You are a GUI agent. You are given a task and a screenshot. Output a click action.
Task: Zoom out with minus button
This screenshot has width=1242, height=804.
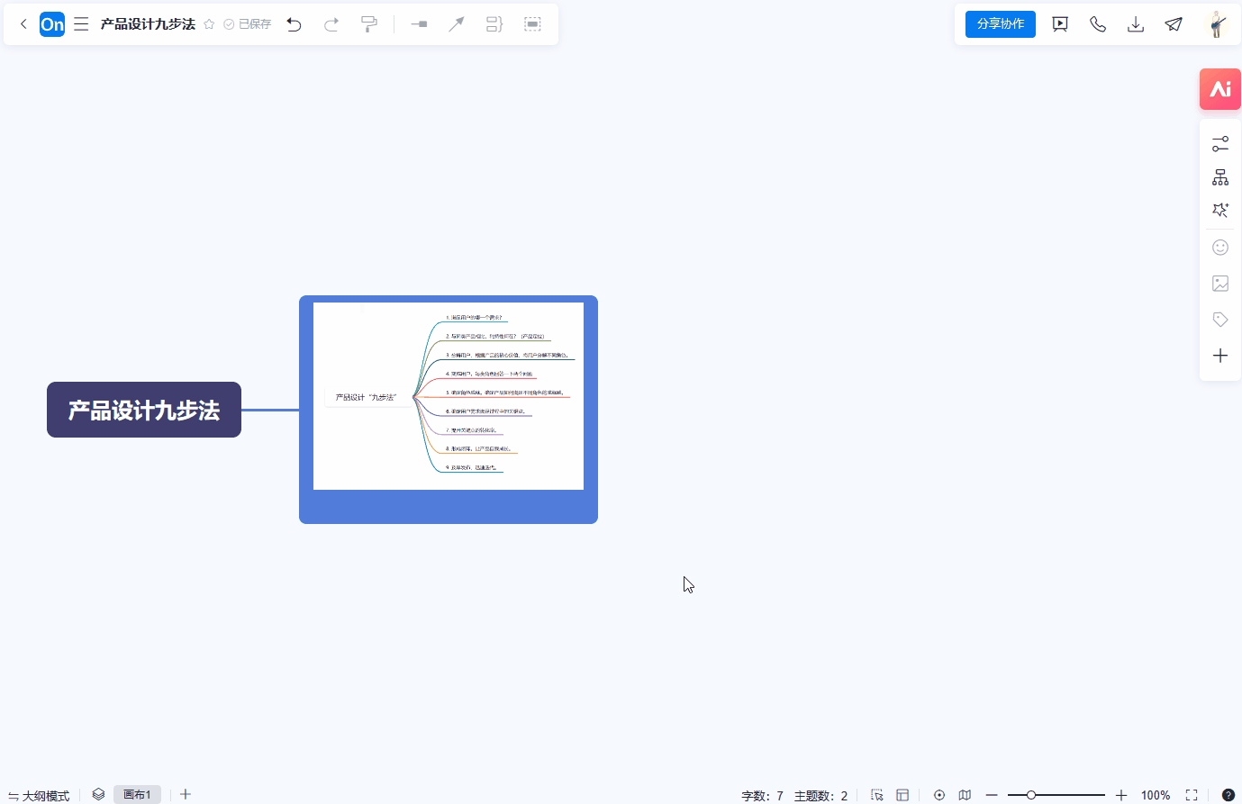point(992,795)
